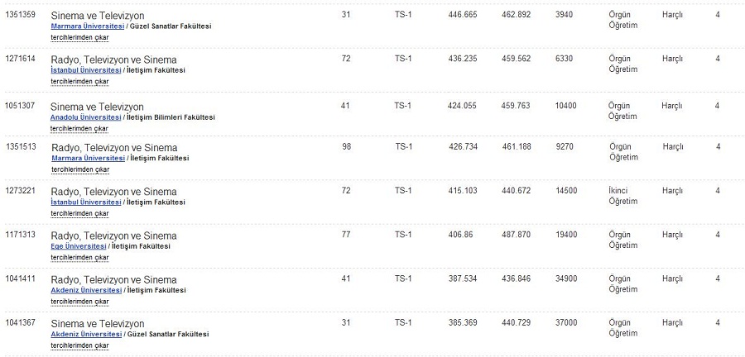Select Radyo, Televizyon ve Sinema title at Ege
This screenshot has width=745, height=357.
coord(113,236)
